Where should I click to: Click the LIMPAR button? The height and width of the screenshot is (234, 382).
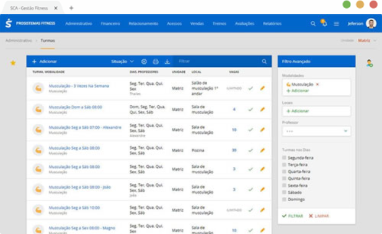pyautogui.click(x=319, y=216)
